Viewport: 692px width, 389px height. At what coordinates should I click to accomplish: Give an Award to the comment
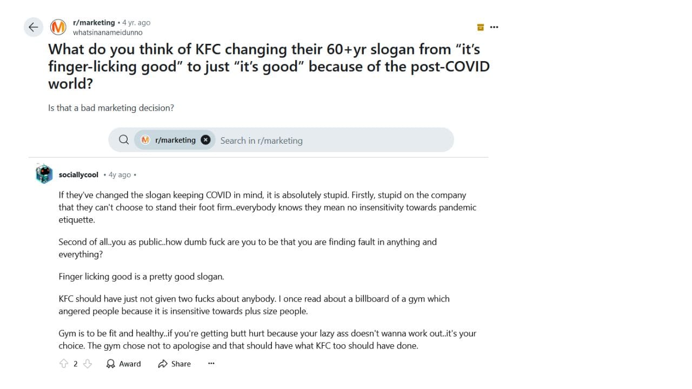124,364
